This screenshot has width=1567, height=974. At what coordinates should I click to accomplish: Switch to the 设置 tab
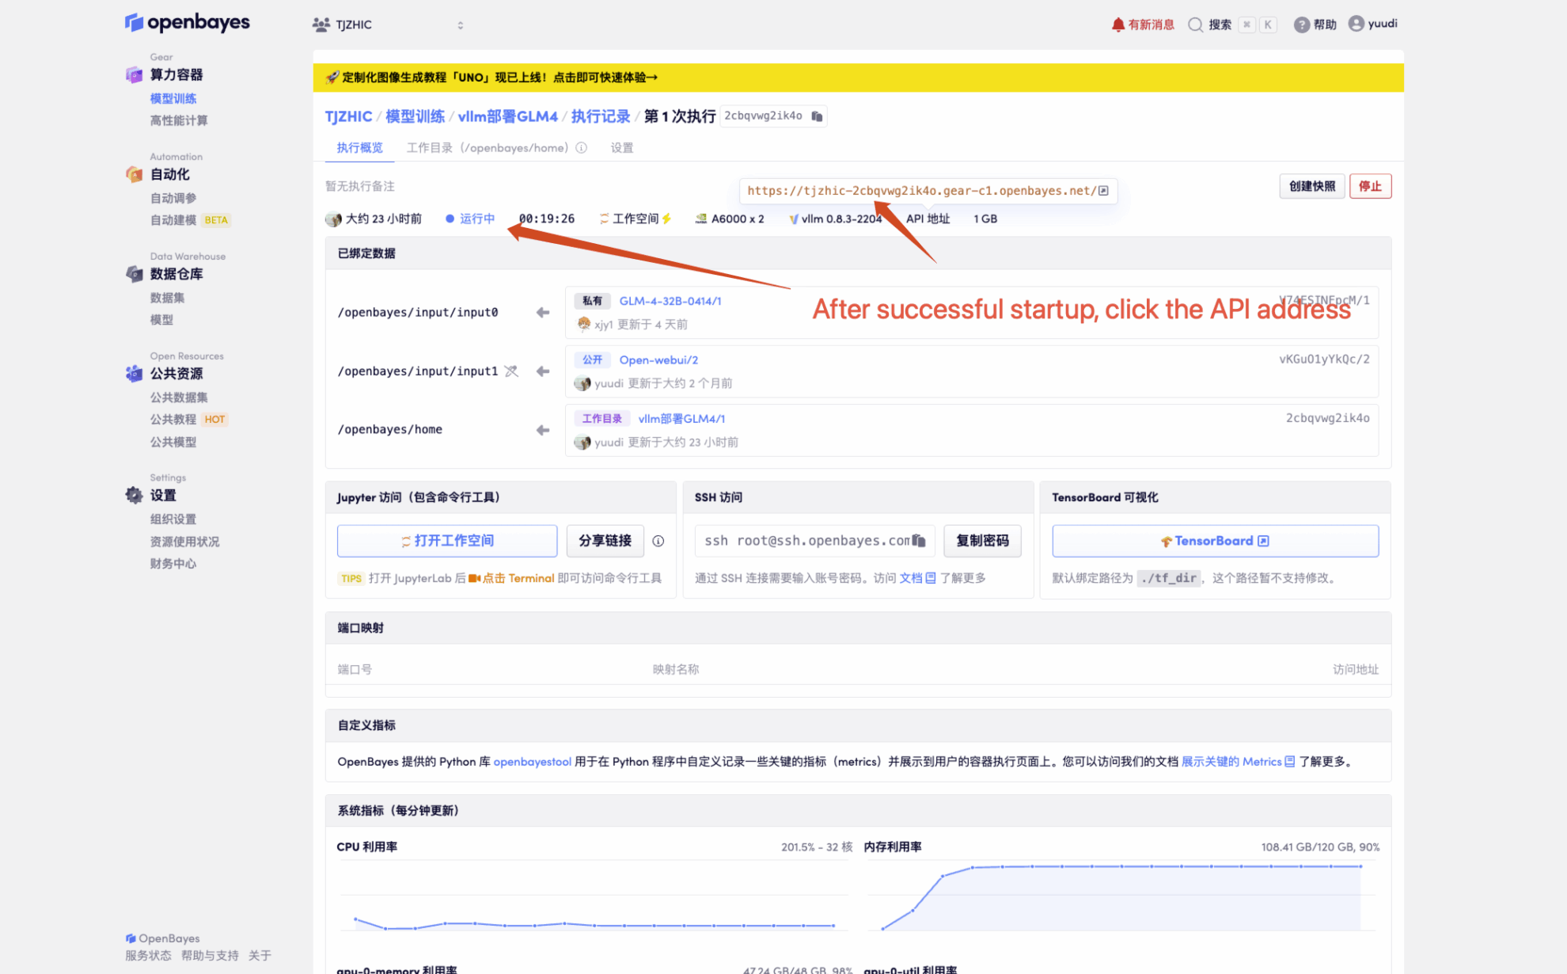[621, 148]
